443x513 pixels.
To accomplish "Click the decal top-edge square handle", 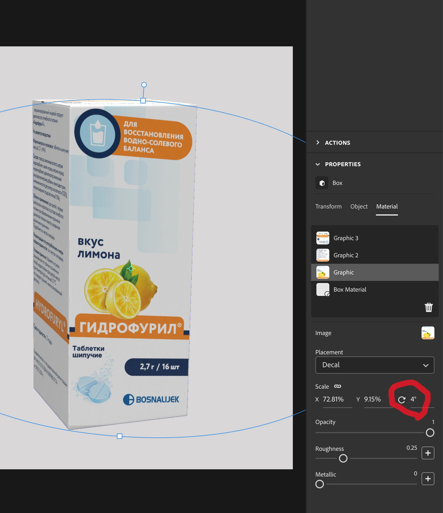I will click(143, 101).
